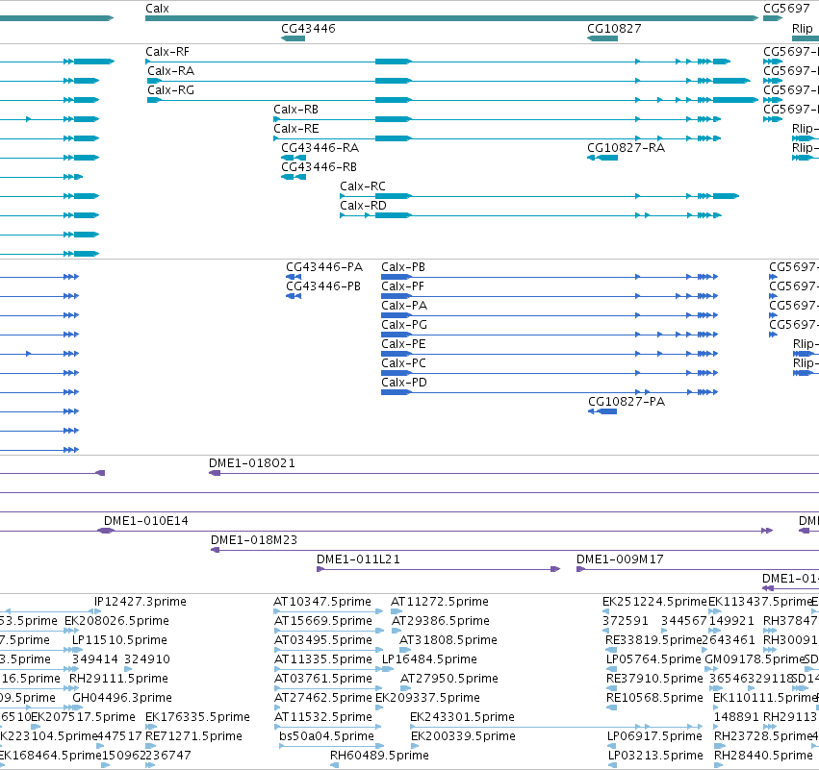Select the Calx gene label
Screen dimensions: 819x770
coord(157,9)
